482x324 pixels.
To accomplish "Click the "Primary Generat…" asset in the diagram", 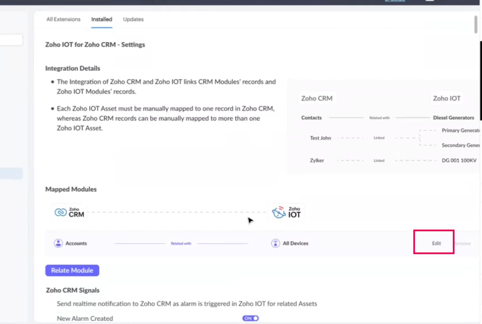I will 461,130.
